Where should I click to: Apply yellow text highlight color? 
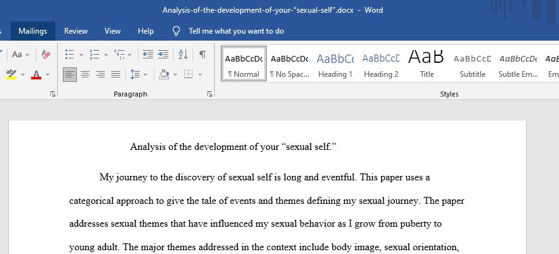click(11, 74)
